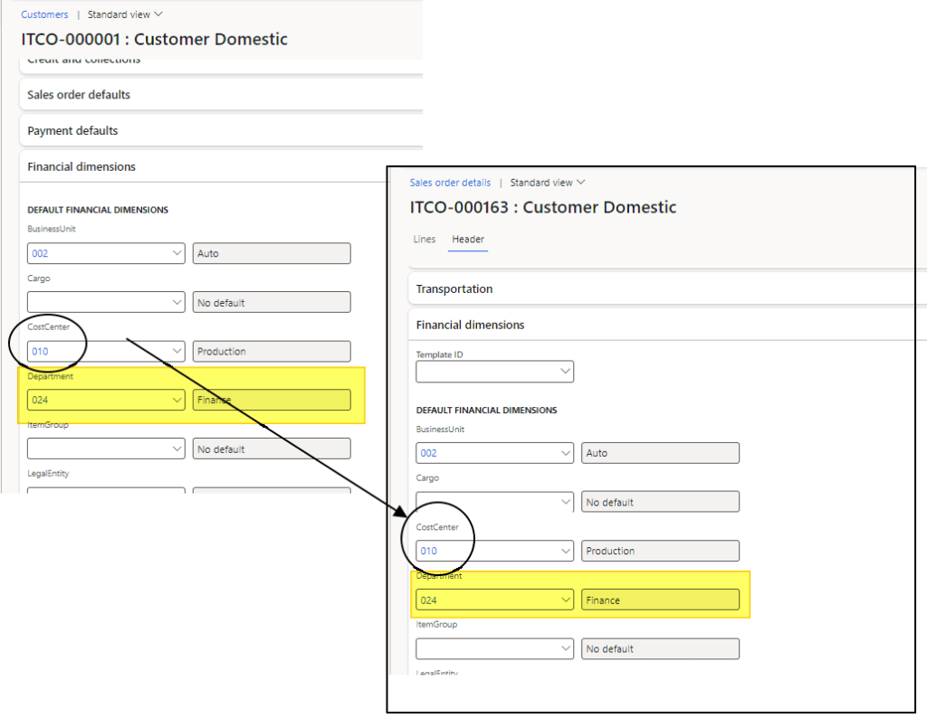Open BusinessUnit dropdown arrow on customer form
Image resolution: width=927 pixels, height=718 pixels.
click(177, 254)
